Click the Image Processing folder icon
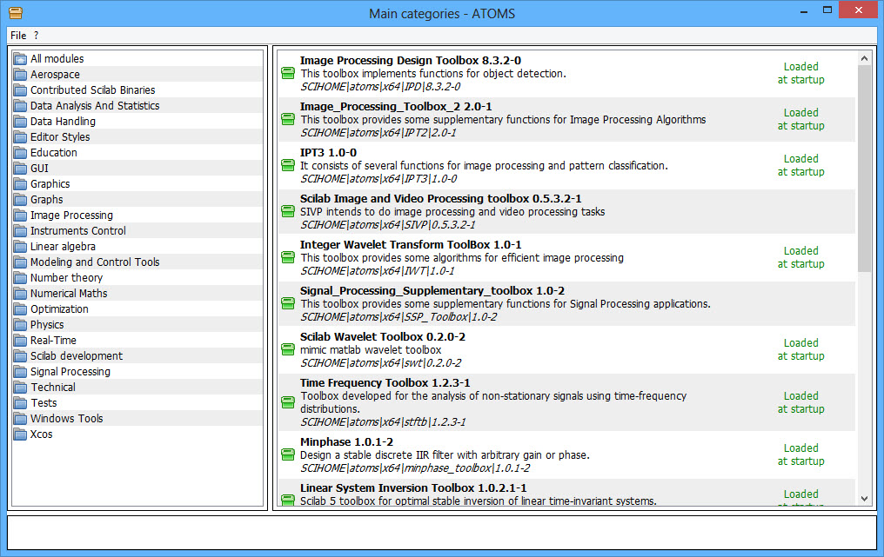 (x=20, y=216)
